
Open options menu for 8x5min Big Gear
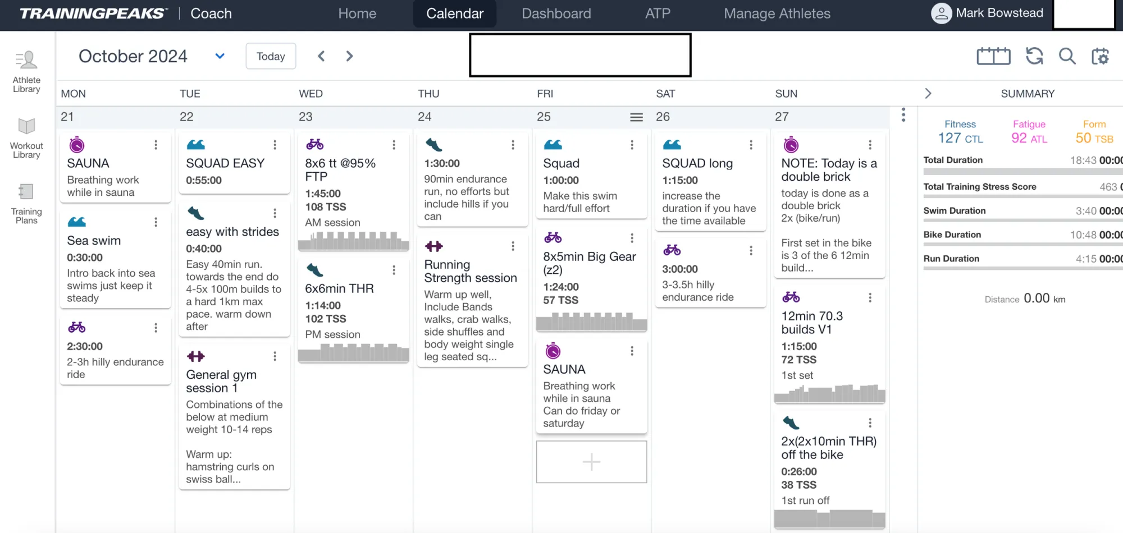(632, 238)
